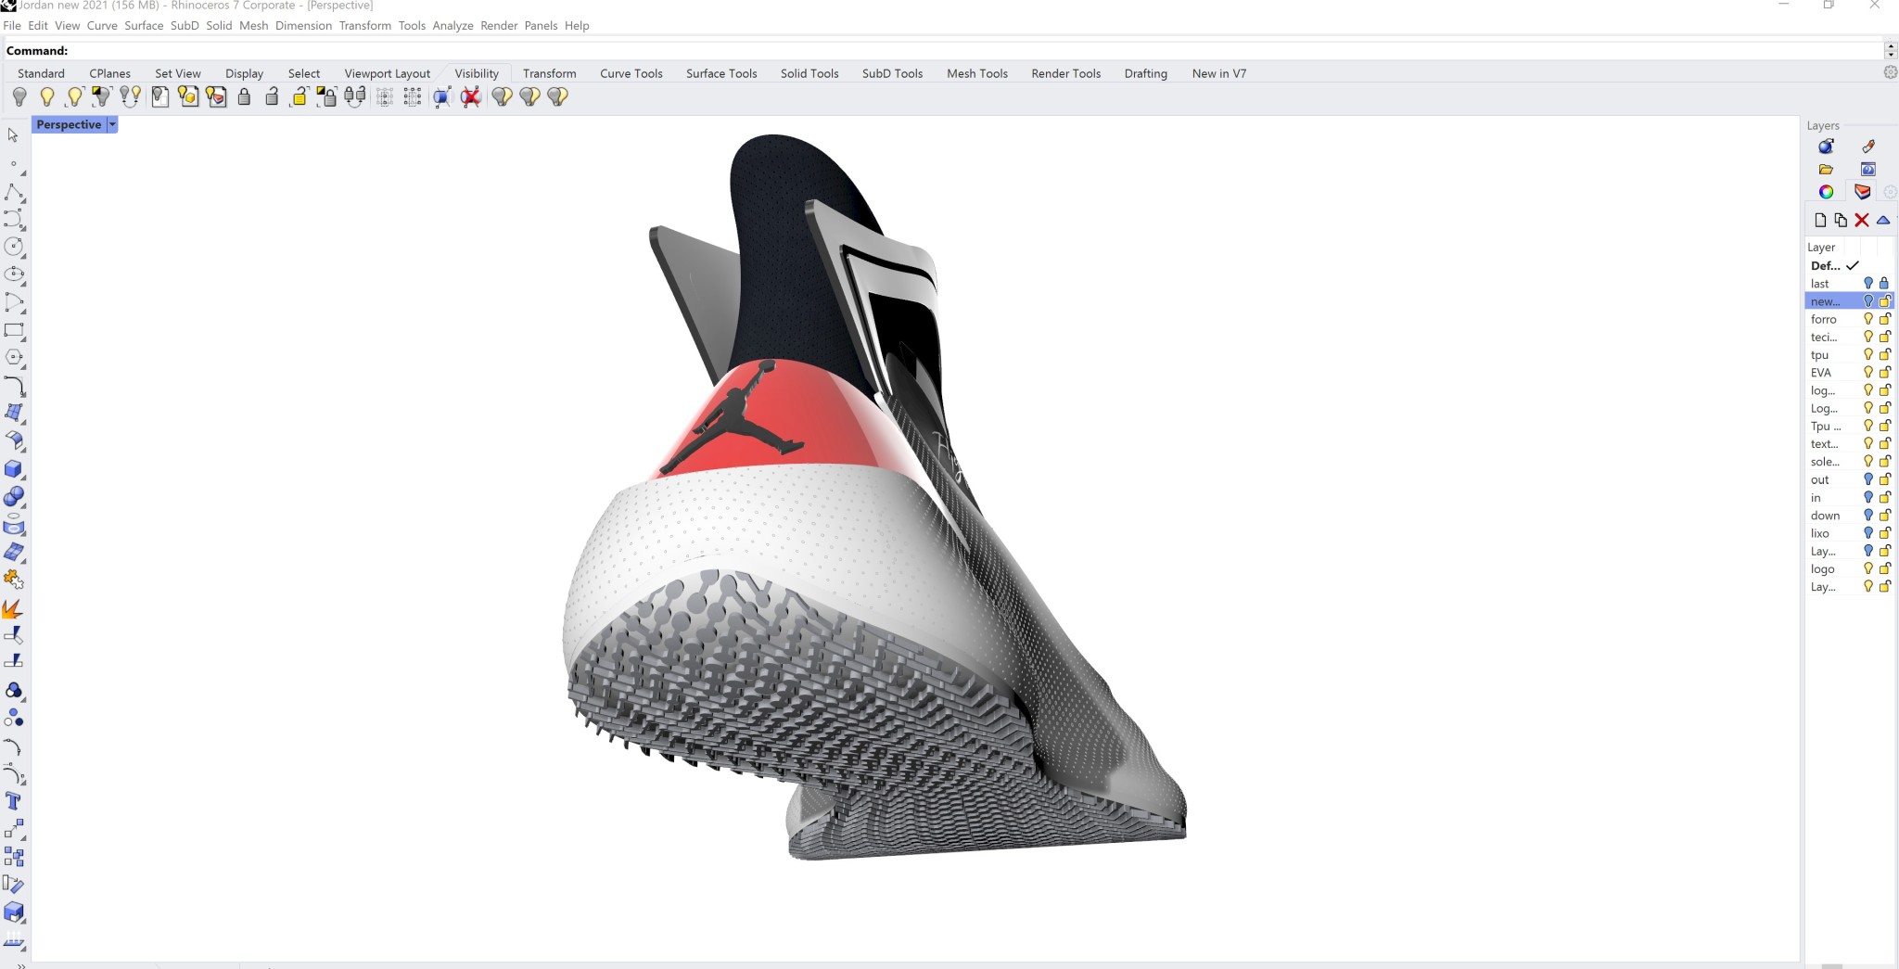
Task: Select the Explode tool in left sidebar
Action: tap(14, 608)
